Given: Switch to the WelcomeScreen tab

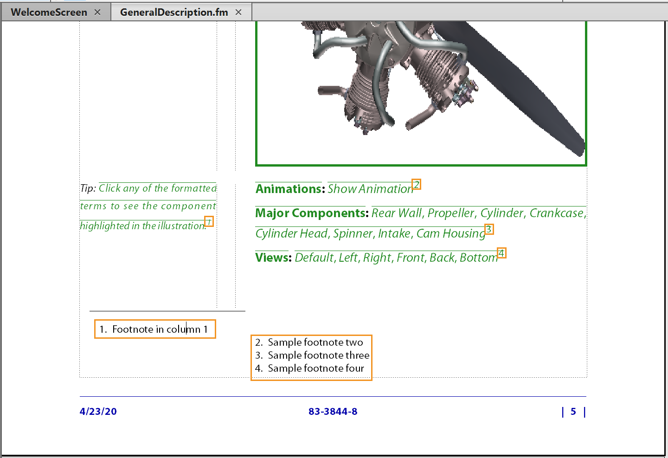Looking at the screenshot, I should point(49,12).
